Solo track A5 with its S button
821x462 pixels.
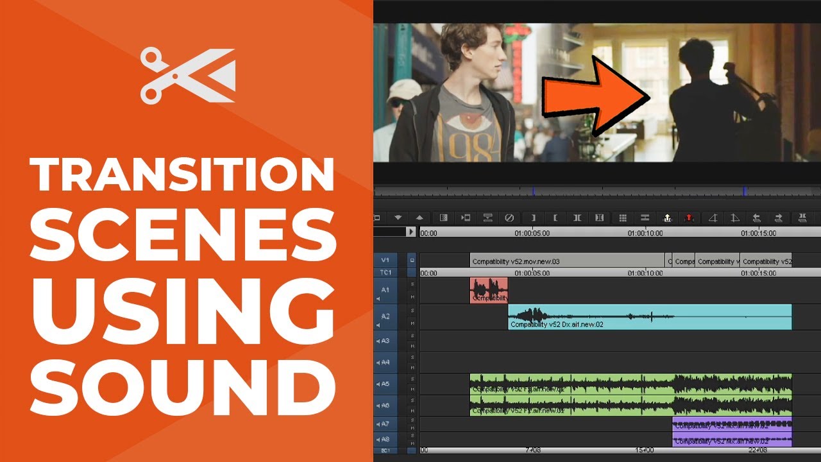coord(412,379)
